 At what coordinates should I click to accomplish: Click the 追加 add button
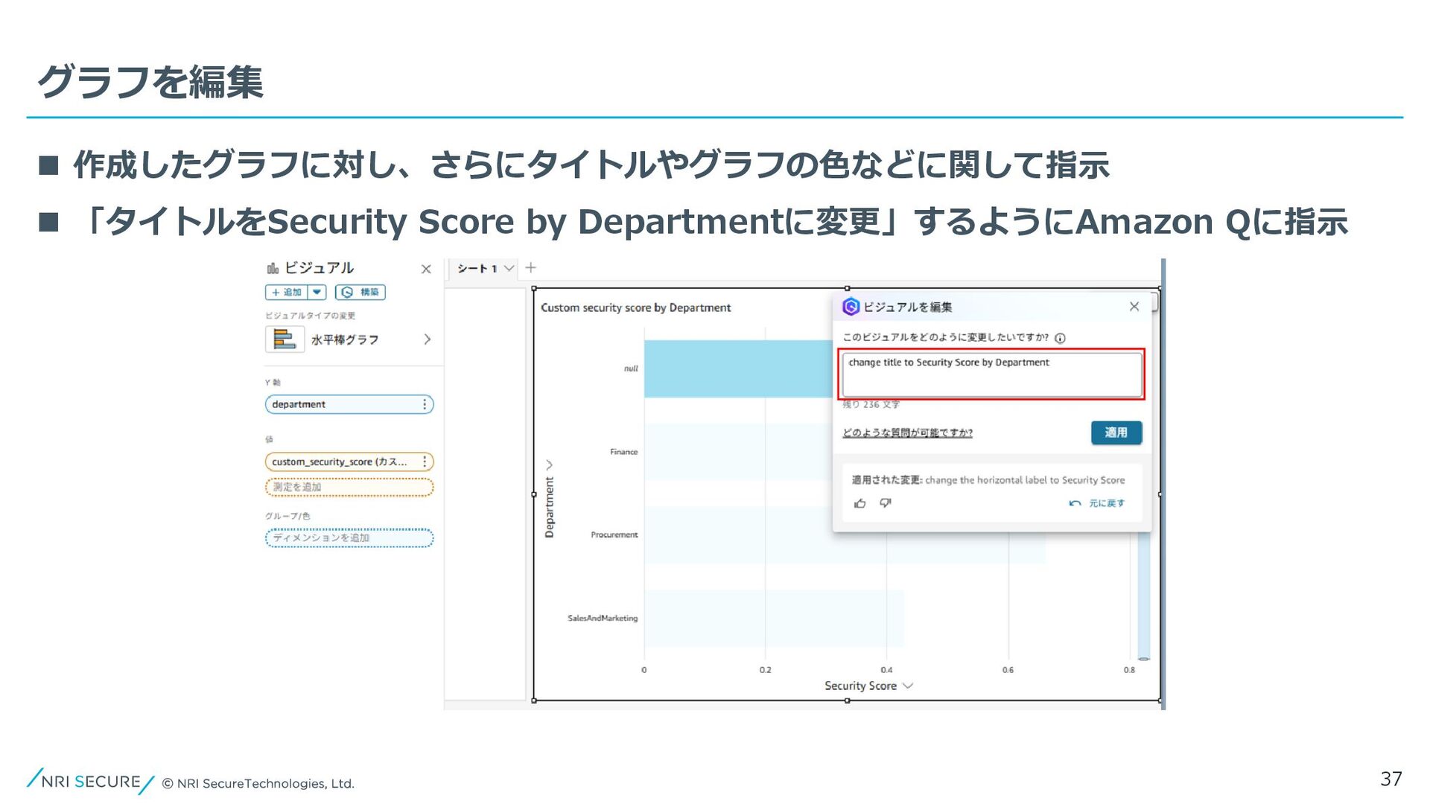click(287, 293)
